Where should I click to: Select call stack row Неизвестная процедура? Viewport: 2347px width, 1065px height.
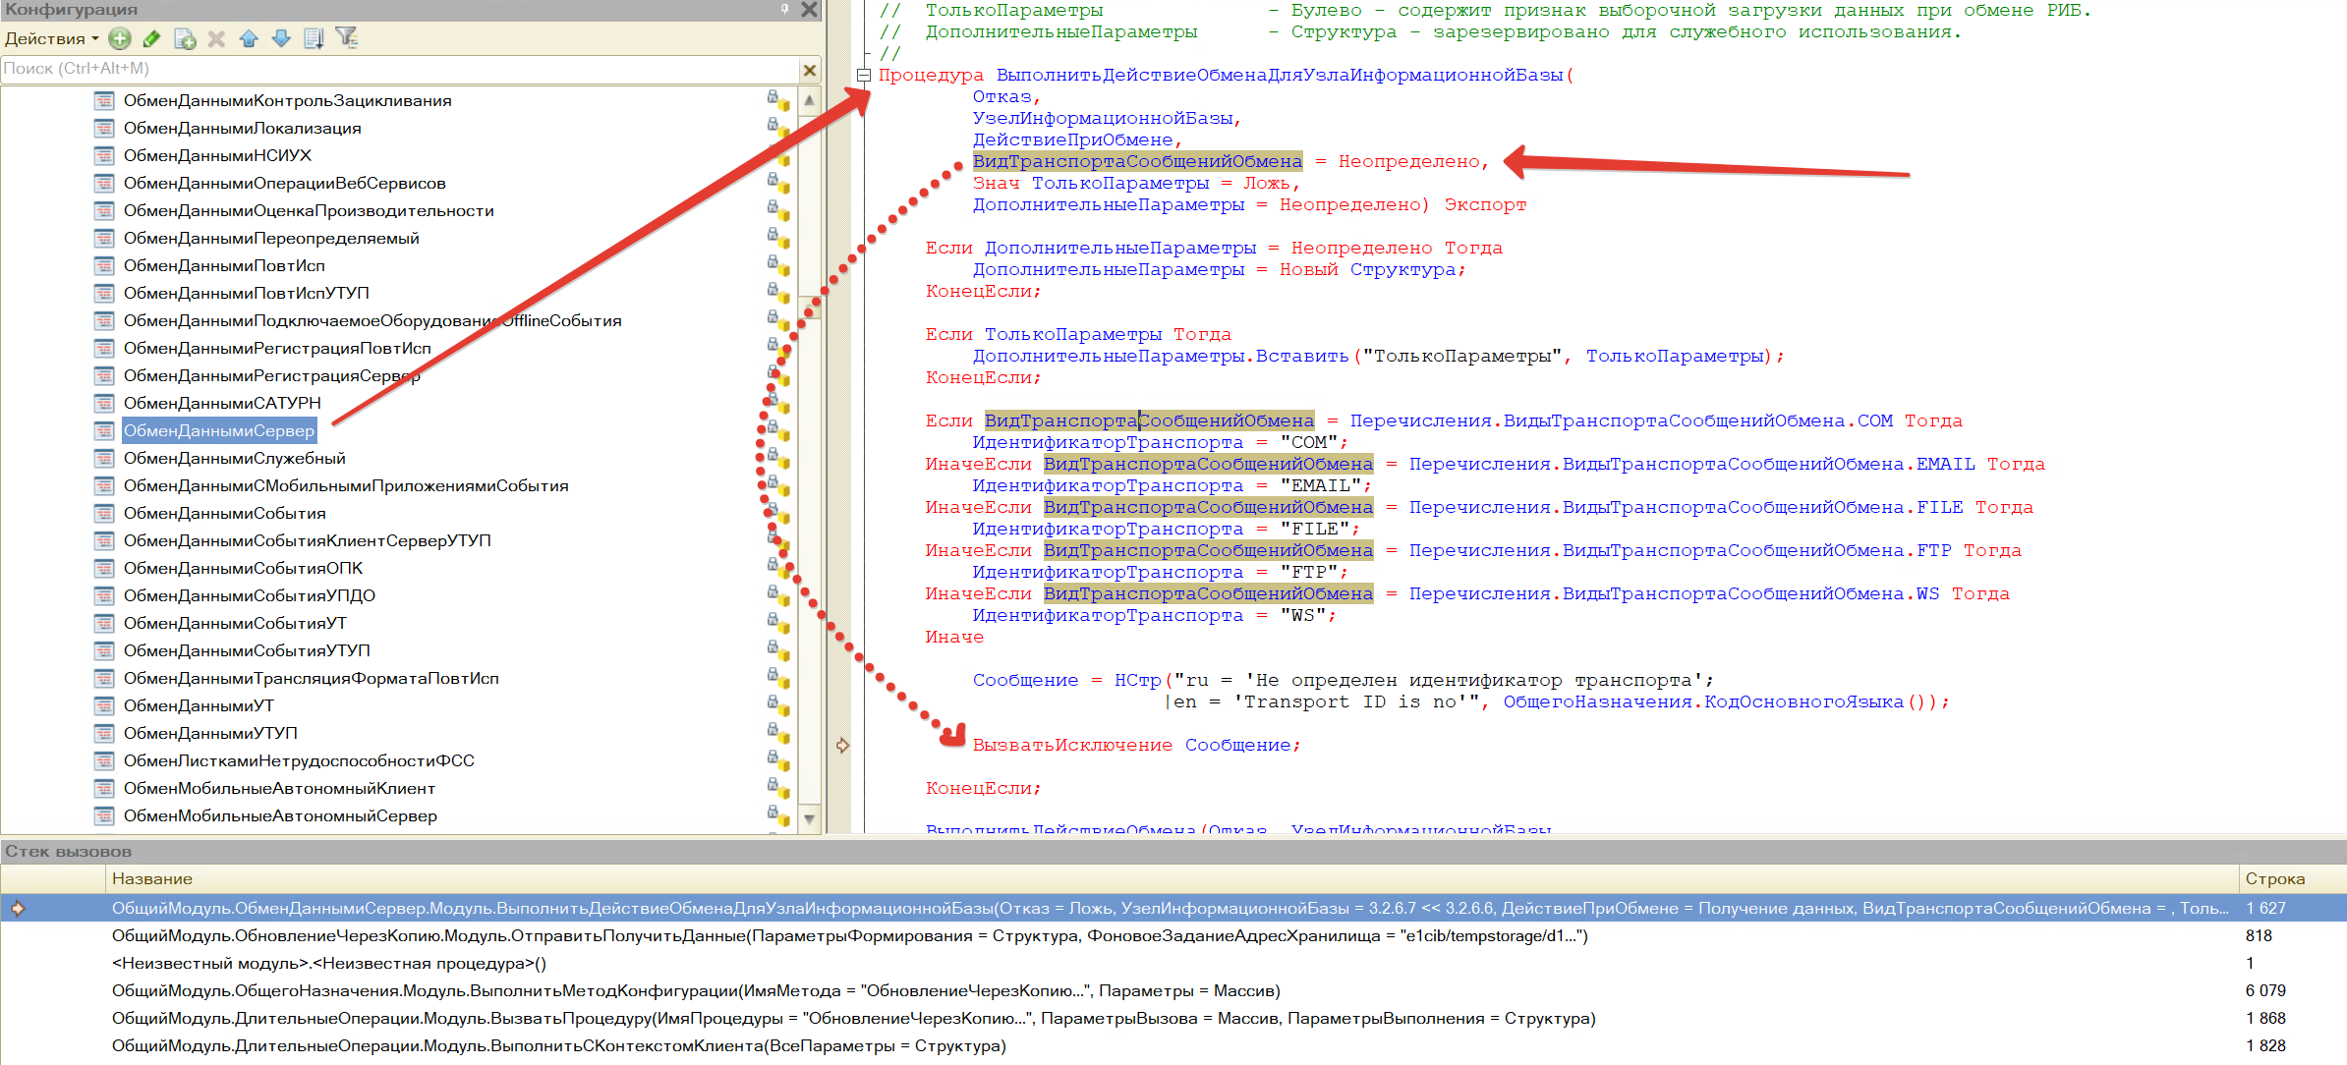point(1173,963)
